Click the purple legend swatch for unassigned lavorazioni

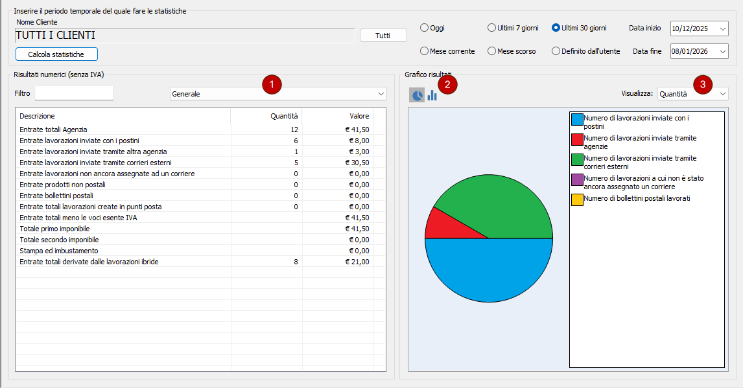pos(577,179)
